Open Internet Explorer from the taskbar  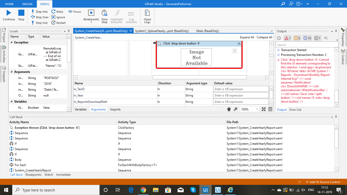coord(230,190)
